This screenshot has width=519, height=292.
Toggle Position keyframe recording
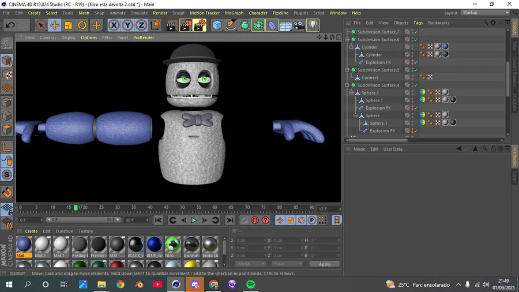coord(280,220)
